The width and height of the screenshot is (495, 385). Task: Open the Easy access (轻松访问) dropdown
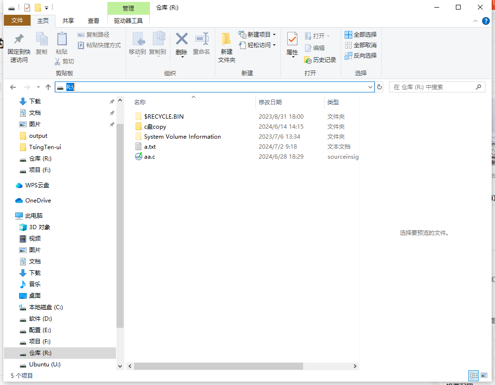(x=258, y=45)
